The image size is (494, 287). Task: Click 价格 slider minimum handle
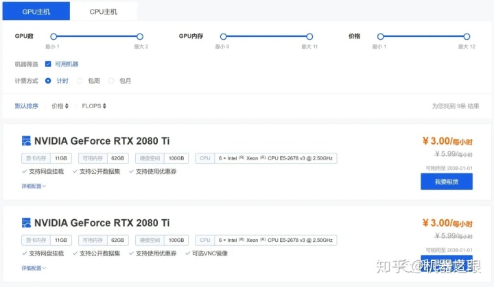[381, 36]
